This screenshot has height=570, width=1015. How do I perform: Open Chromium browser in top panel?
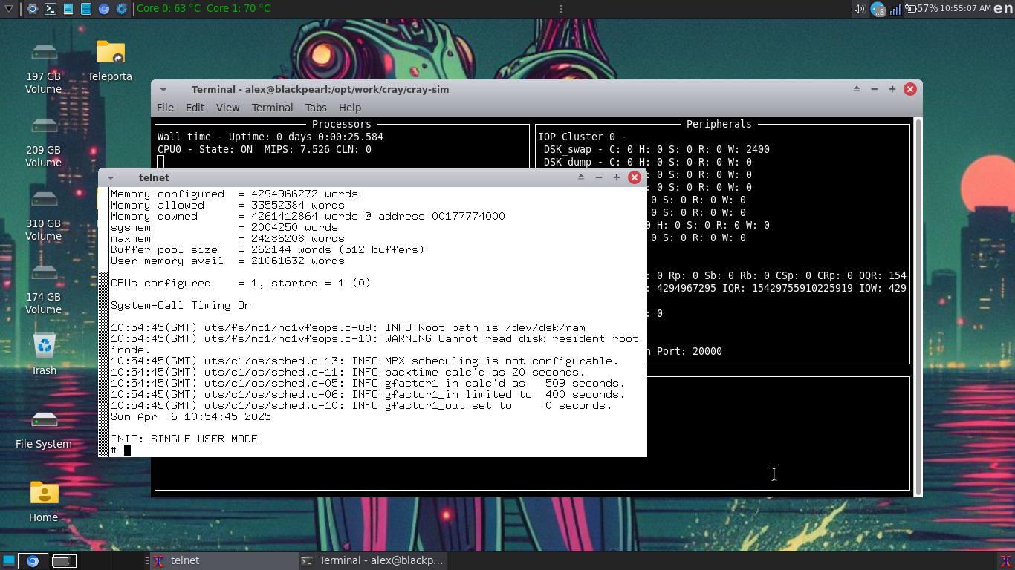[104, 9]
